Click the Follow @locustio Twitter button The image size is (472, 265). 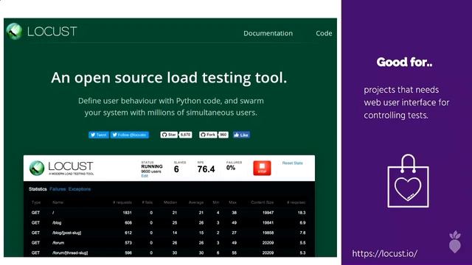click(130, 135)
